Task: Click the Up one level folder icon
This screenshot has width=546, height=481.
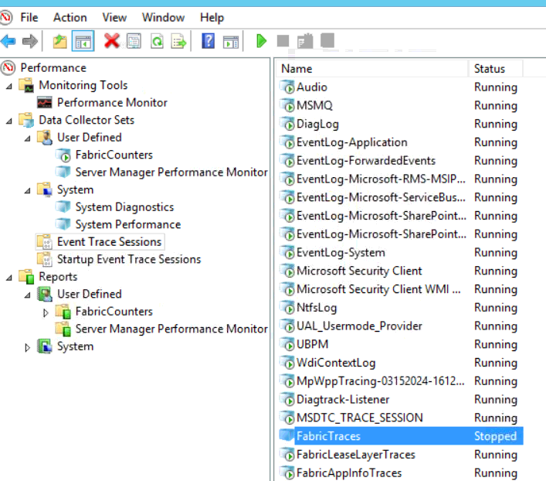Action: click(60, 42)
